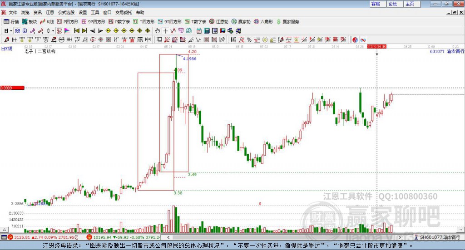Open the T四方形 tool
The height and width of the screenshot is (250, 465).
point(144,22)
